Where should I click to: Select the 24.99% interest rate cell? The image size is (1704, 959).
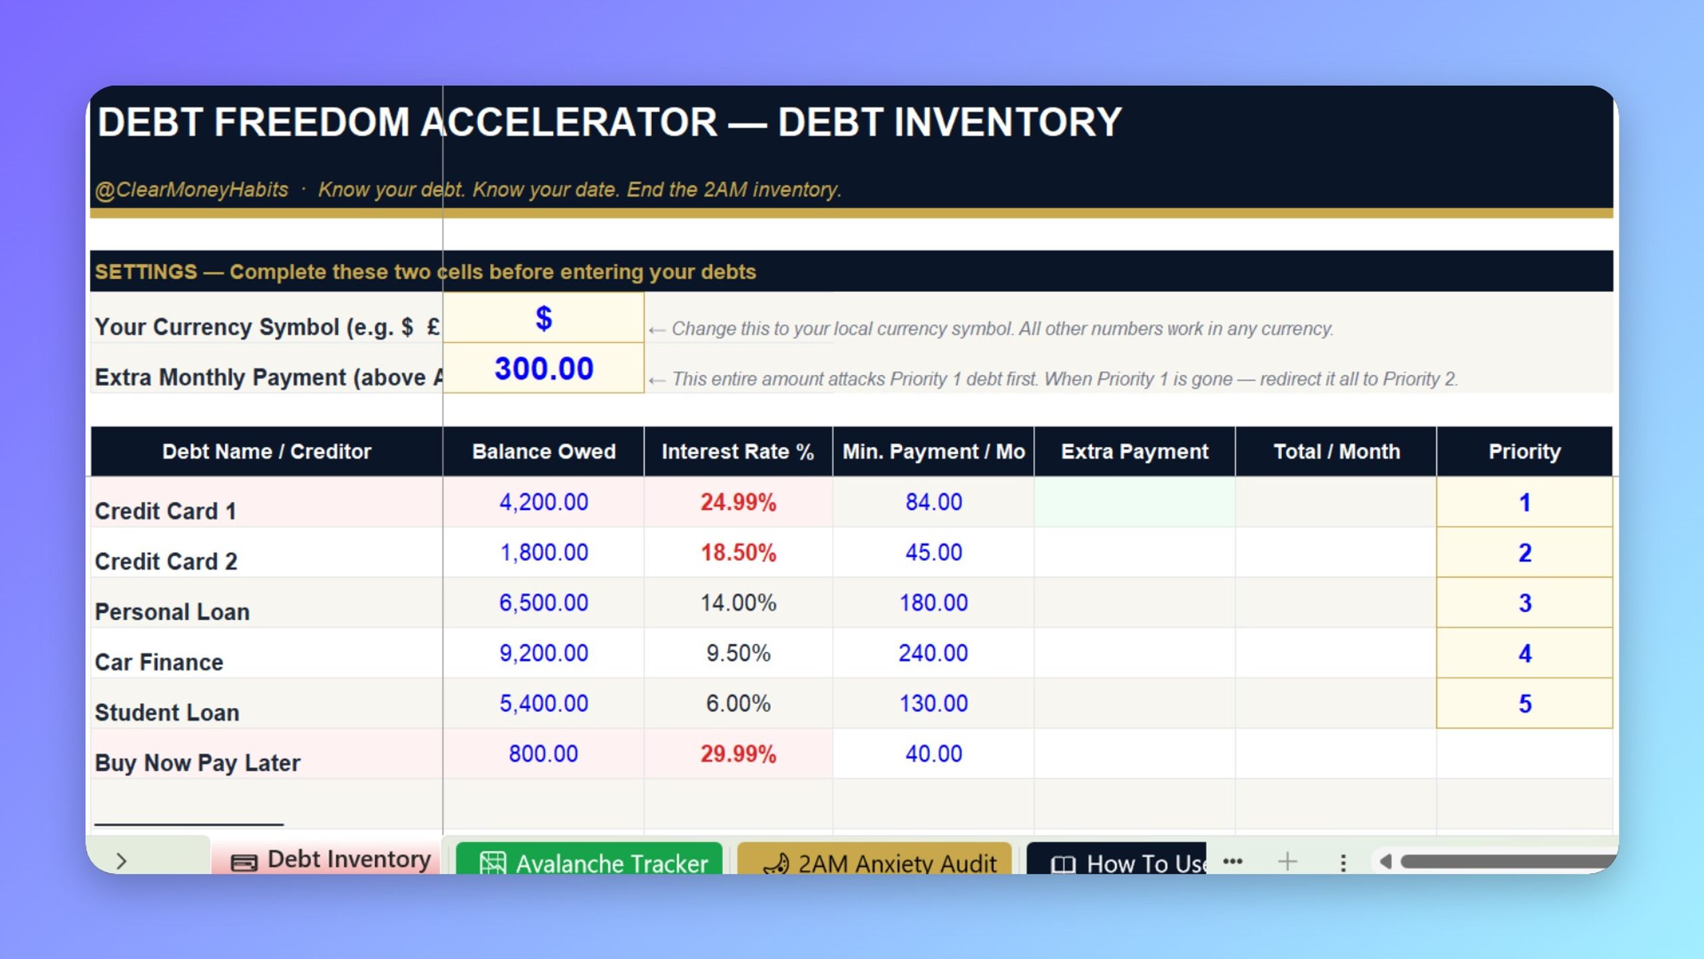tap(738, 502)
